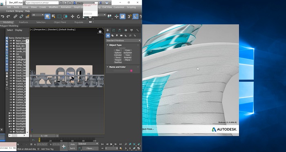Click the Box primitive button
This screenshot has height=152, width=286.
(118, 50)
